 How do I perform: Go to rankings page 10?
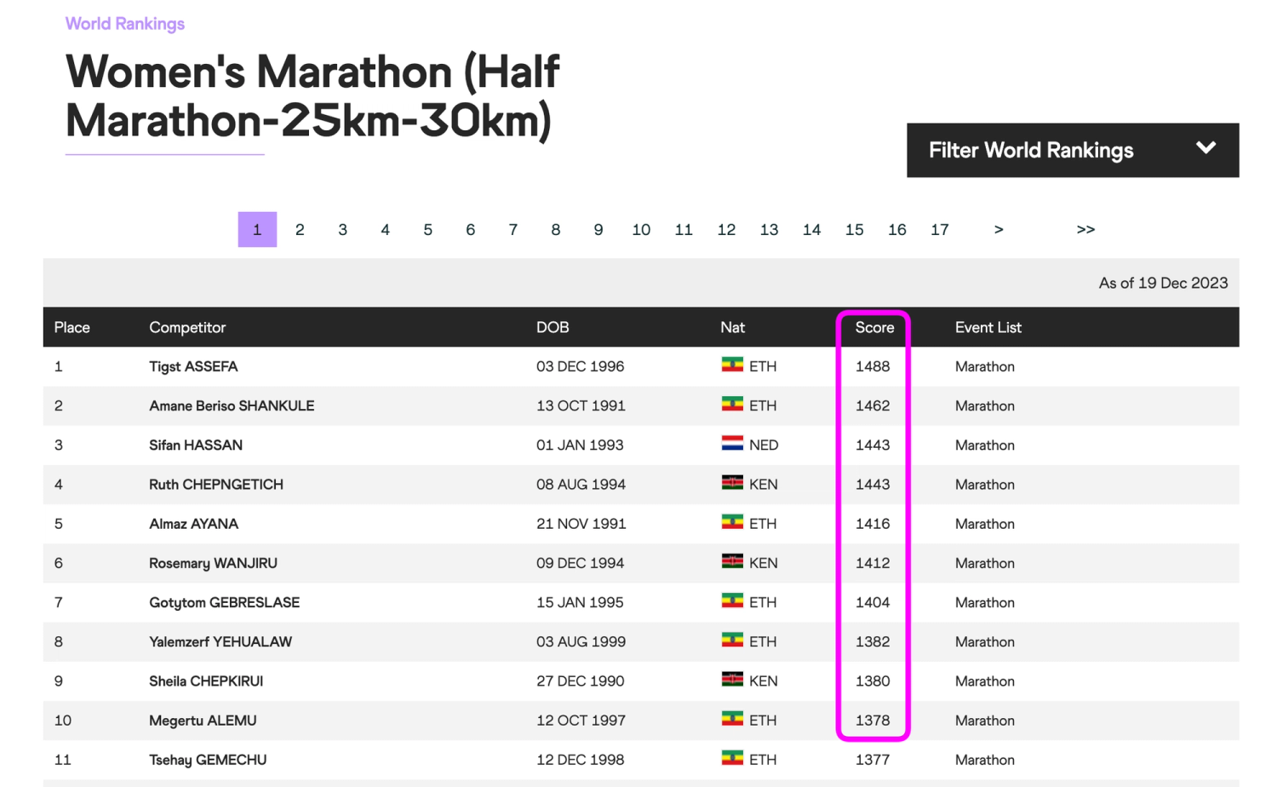[x=641, y=230]
